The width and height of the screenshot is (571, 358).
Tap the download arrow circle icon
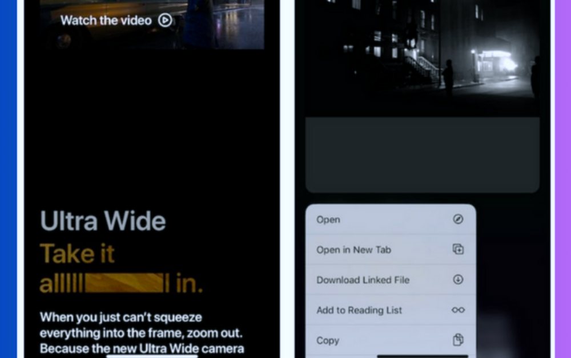(x=458, y=280)
